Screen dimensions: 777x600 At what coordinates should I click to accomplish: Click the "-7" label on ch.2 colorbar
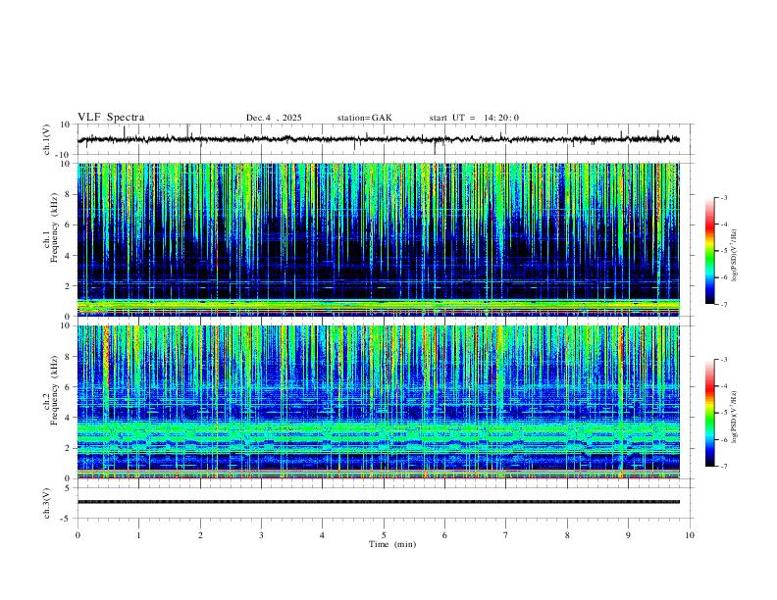coord(723,467)
